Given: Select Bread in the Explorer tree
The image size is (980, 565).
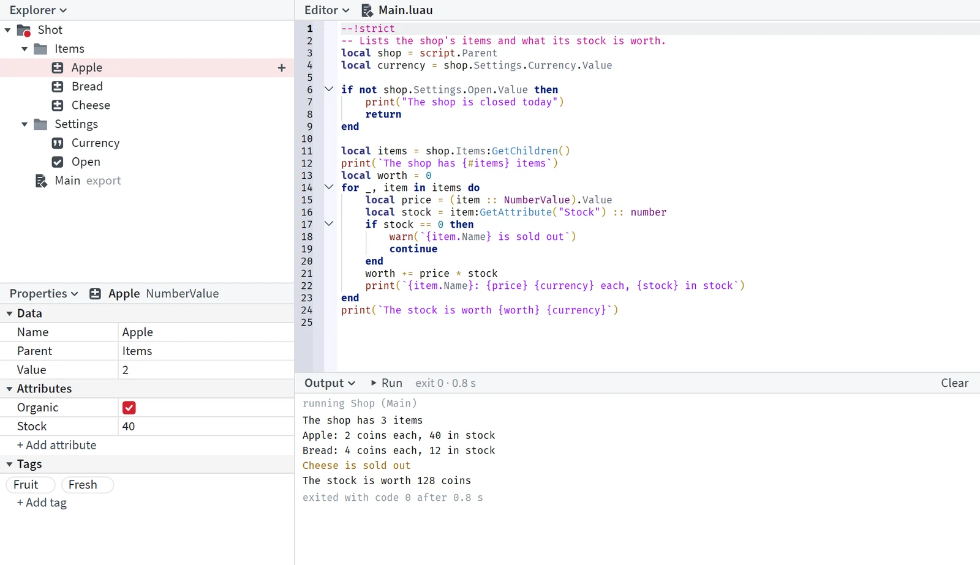Looking at the screenshot, I should pyautogui.click(x=147, y=87).
